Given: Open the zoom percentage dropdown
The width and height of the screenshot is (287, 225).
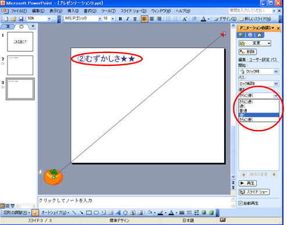Looking at the screenshot, I should pos(49,19).
